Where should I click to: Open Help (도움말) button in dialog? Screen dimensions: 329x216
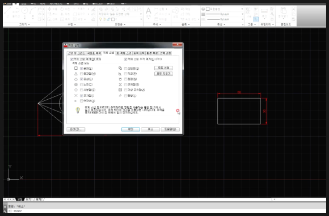[x=170, y=129]
